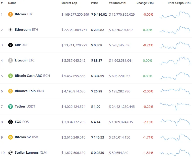This screenshot has width=192, height=159.
Task: Sort by the Volume(24h) column header
Action: click(x=118, y=3)
